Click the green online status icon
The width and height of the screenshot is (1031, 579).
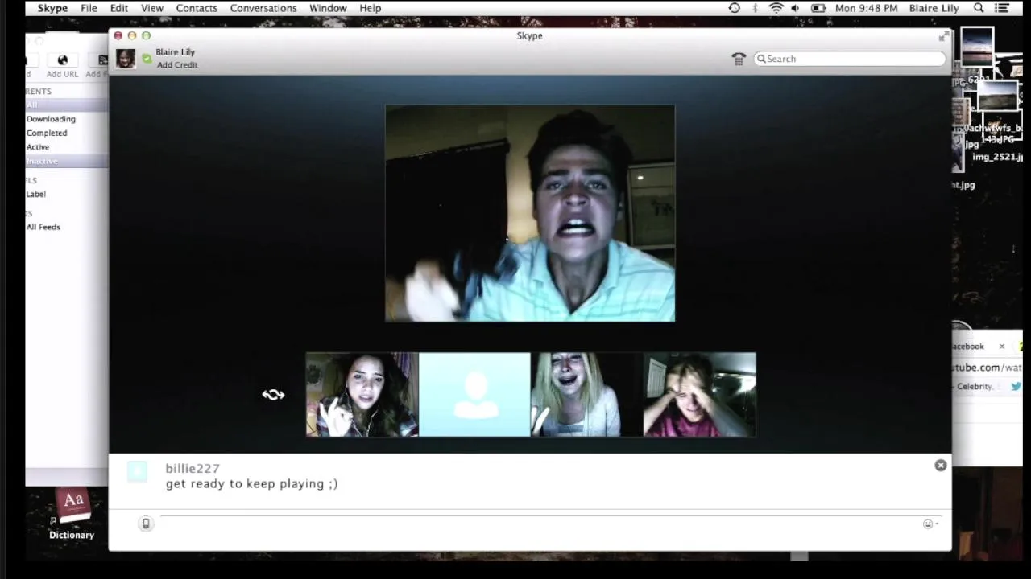[x=147, y=58]
